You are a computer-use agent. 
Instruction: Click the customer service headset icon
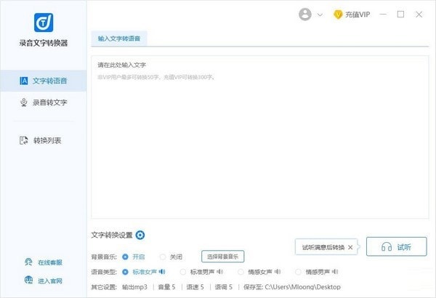click(x=28, y=262)
